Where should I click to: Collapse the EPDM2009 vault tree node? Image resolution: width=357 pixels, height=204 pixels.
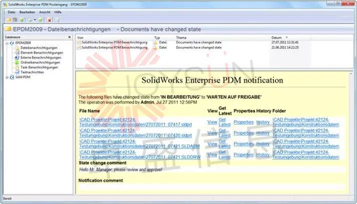[x=7, y=43]
